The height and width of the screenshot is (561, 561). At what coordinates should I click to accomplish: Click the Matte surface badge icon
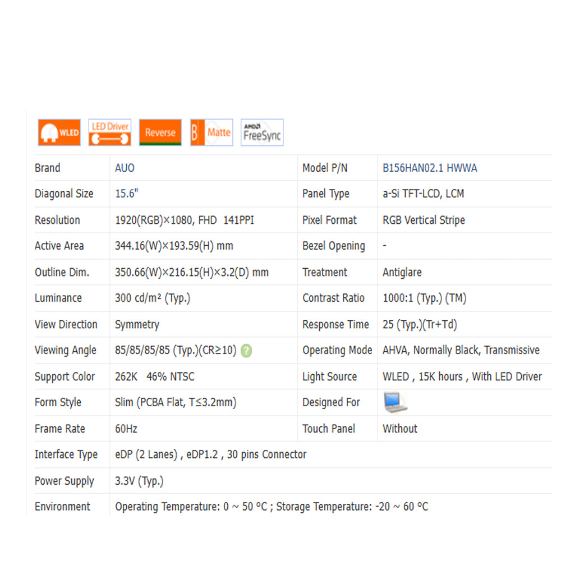point(211,132)
